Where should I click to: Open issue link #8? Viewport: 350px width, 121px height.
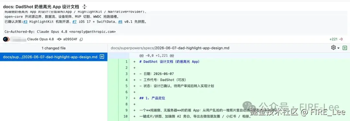pos(120,22)
